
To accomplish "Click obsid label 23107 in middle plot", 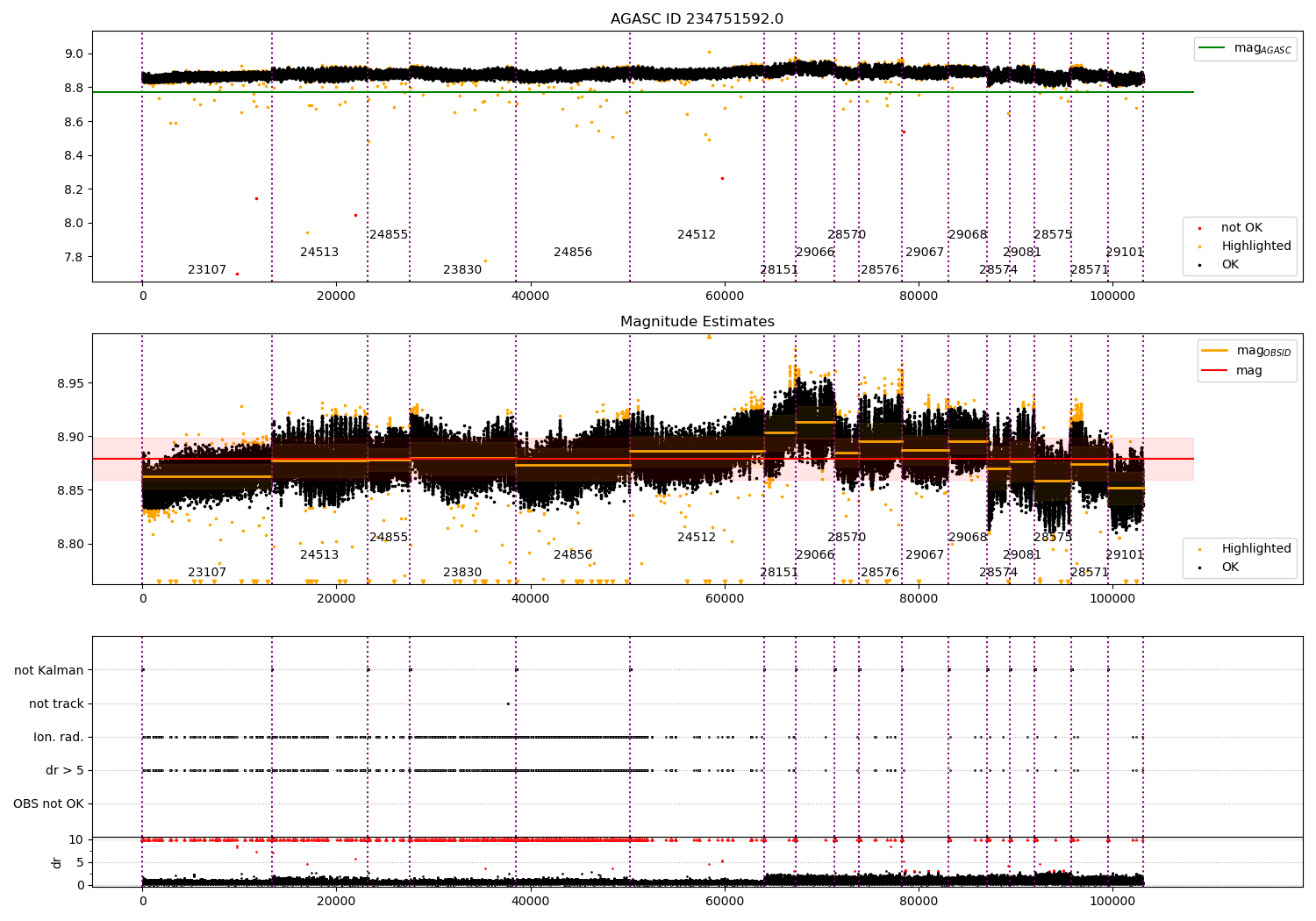I will (x=207, y=573).
